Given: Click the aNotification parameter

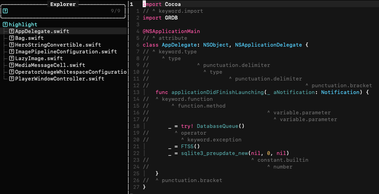Looking at the screenshot, I should pos(294,92).
